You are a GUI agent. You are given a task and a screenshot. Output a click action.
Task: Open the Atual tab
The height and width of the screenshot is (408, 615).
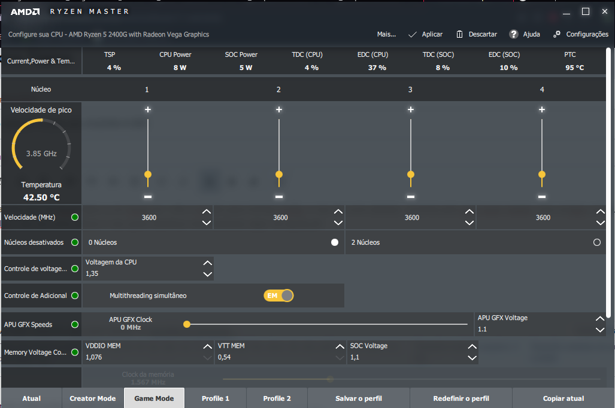click(x=31, y=398)
